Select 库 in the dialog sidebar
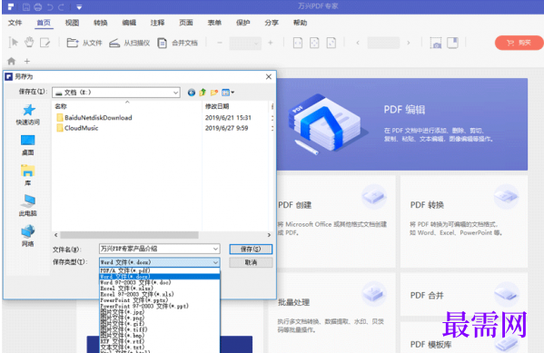544x353 pixels. pos(28,175)
